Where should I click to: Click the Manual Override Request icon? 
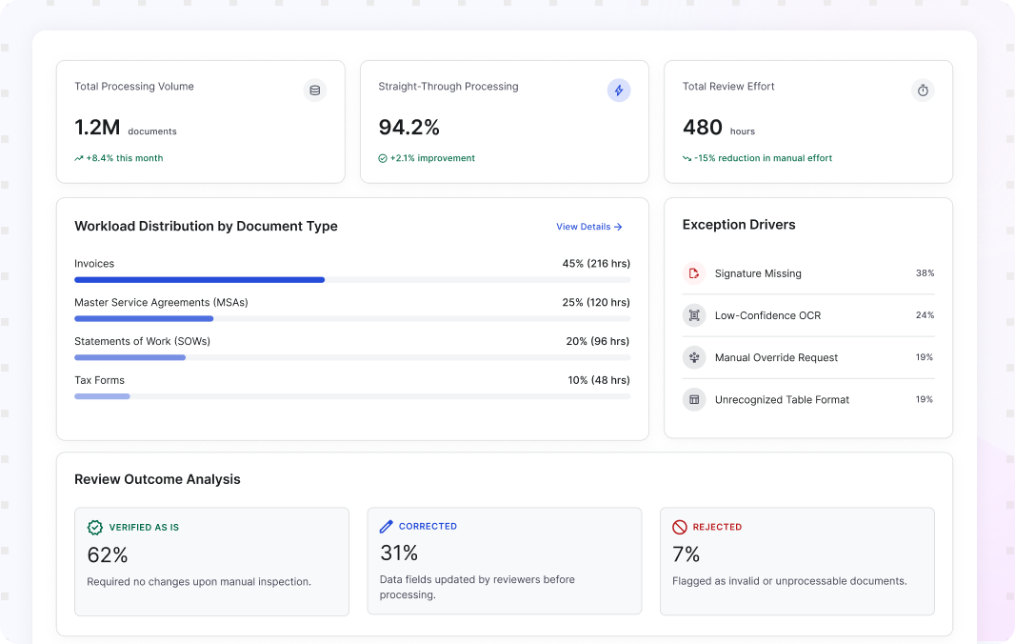coord(694,357)
